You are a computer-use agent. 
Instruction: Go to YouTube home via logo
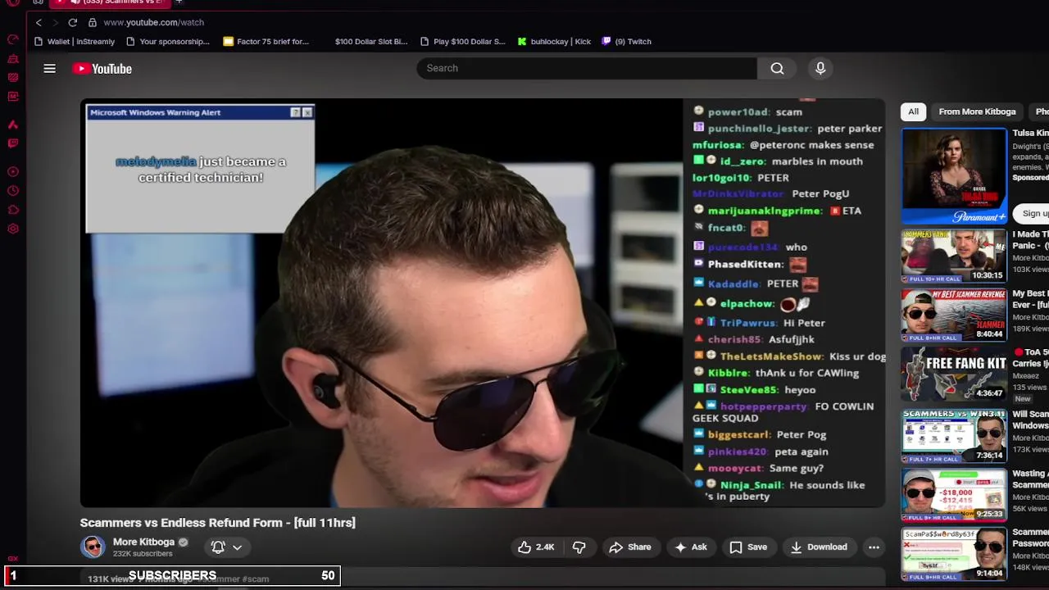(102, 69)
